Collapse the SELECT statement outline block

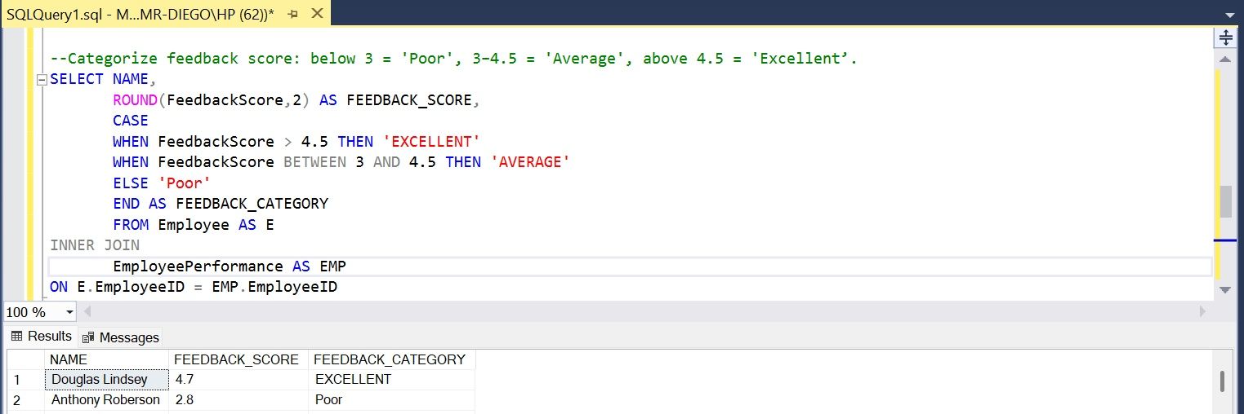pos(42,80)
